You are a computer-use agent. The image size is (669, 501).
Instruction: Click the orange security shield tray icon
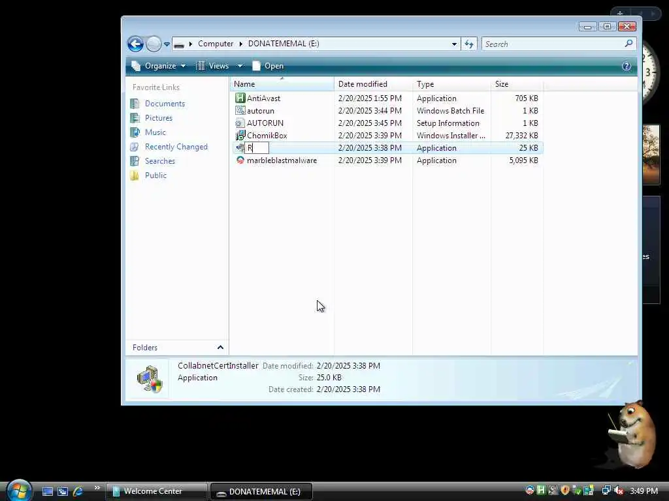tap(565, 491)
